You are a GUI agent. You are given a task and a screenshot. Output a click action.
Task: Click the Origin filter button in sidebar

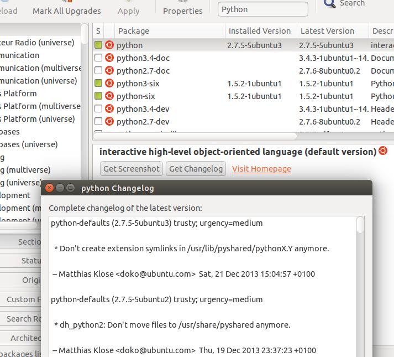click(x=20, y=280)
